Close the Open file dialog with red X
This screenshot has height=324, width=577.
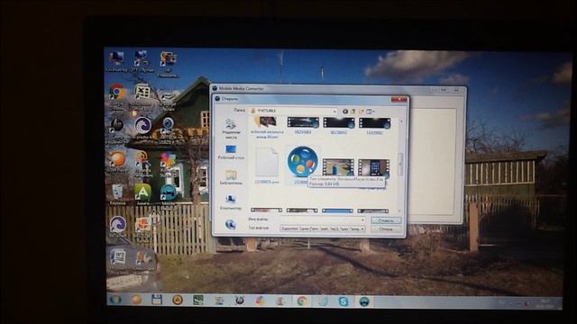(x=398, y=99)
